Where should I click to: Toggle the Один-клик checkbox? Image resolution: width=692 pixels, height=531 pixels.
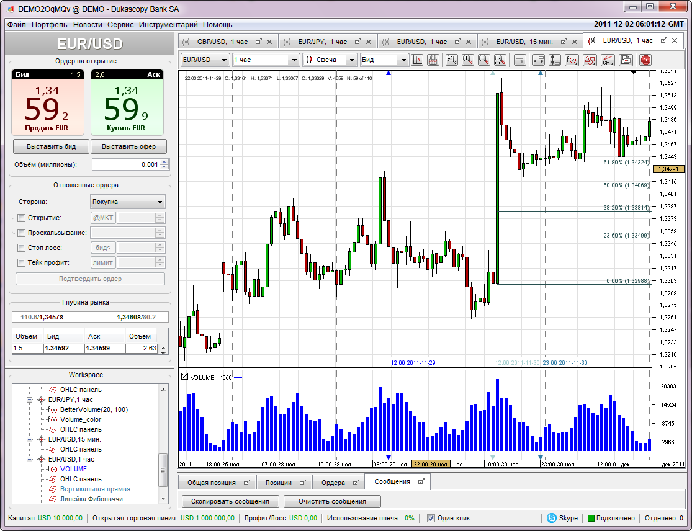[x=432, y=518]
